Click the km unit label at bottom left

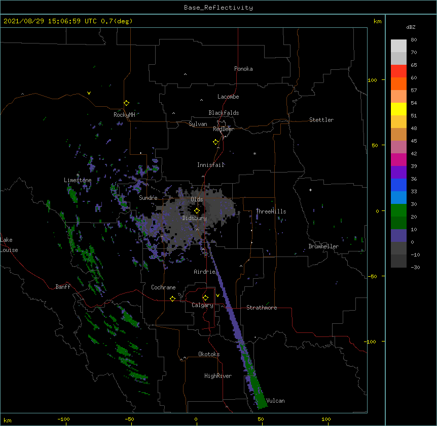[x=7, y=420]
